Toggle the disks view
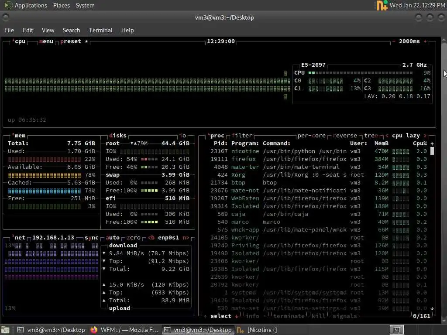Viewport: 447px width, 335px height. (118, 136)
